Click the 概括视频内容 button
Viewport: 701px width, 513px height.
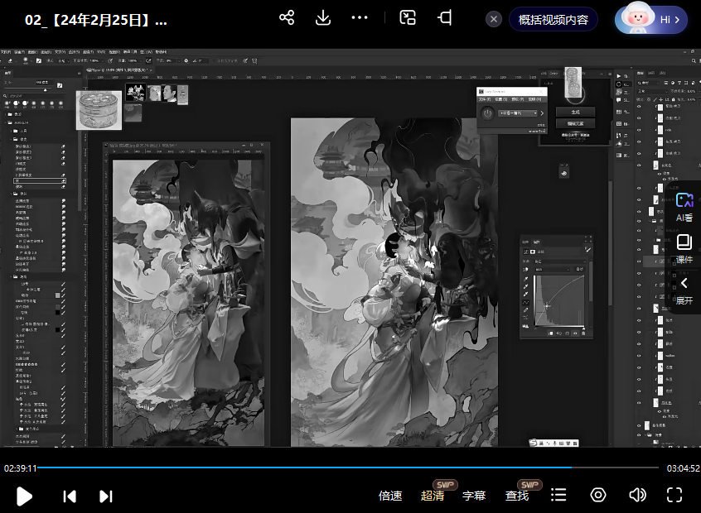553,19
